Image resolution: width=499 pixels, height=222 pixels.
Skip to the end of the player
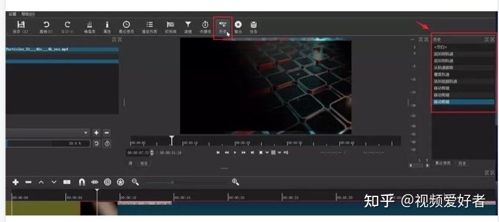pos(252,153)
